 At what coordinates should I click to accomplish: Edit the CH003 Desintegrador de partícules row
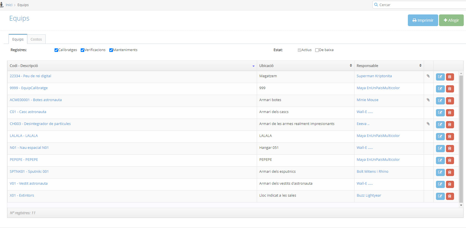pyautogui.click(x=440, y=125)
